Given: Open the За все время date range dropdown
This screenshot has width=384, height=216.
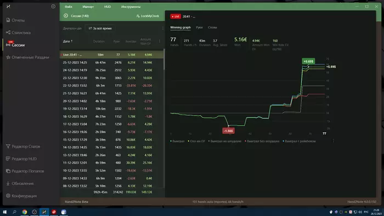Looking at the screenshot, I should [100, 29].
